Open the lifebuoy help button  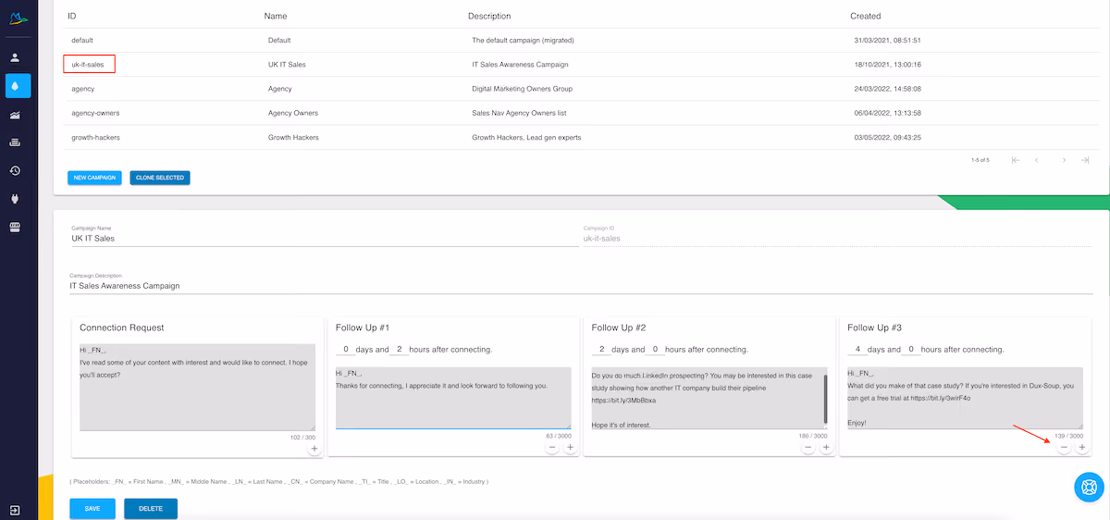tap(1089, 487)
